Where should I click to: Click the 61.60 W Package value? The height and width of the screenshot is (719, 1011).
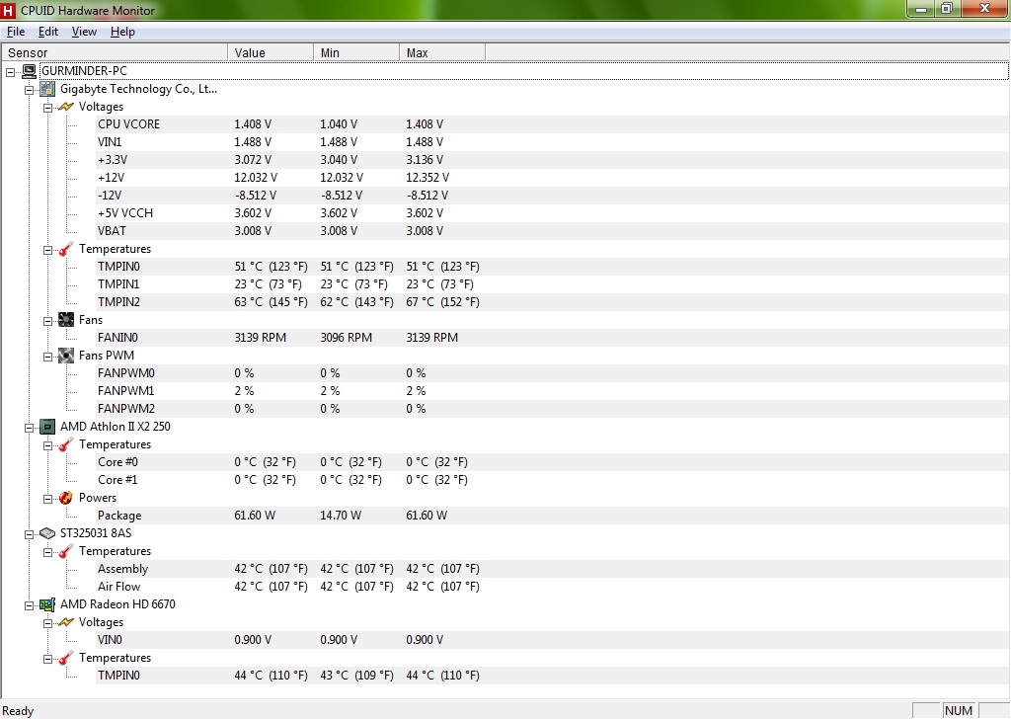pyautogui.click(x=255, y=516)
